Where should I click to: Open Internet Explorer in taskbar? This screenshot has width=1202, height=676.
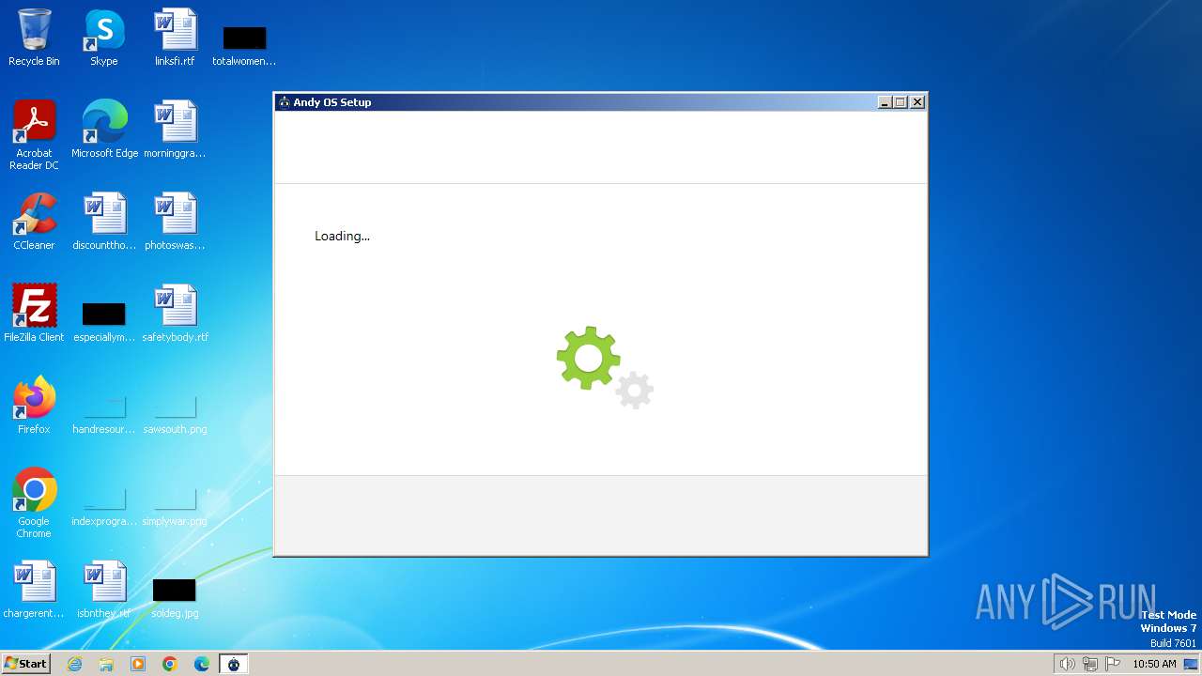coord(75,664)
